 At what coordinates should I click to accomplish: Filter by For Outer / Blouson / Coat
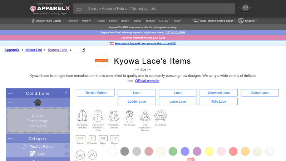pos(98,116)
